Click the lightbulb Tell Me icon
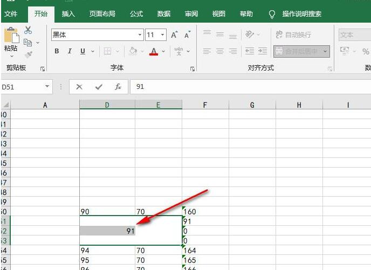Viewport: 371px width, 270px height. 272,14
